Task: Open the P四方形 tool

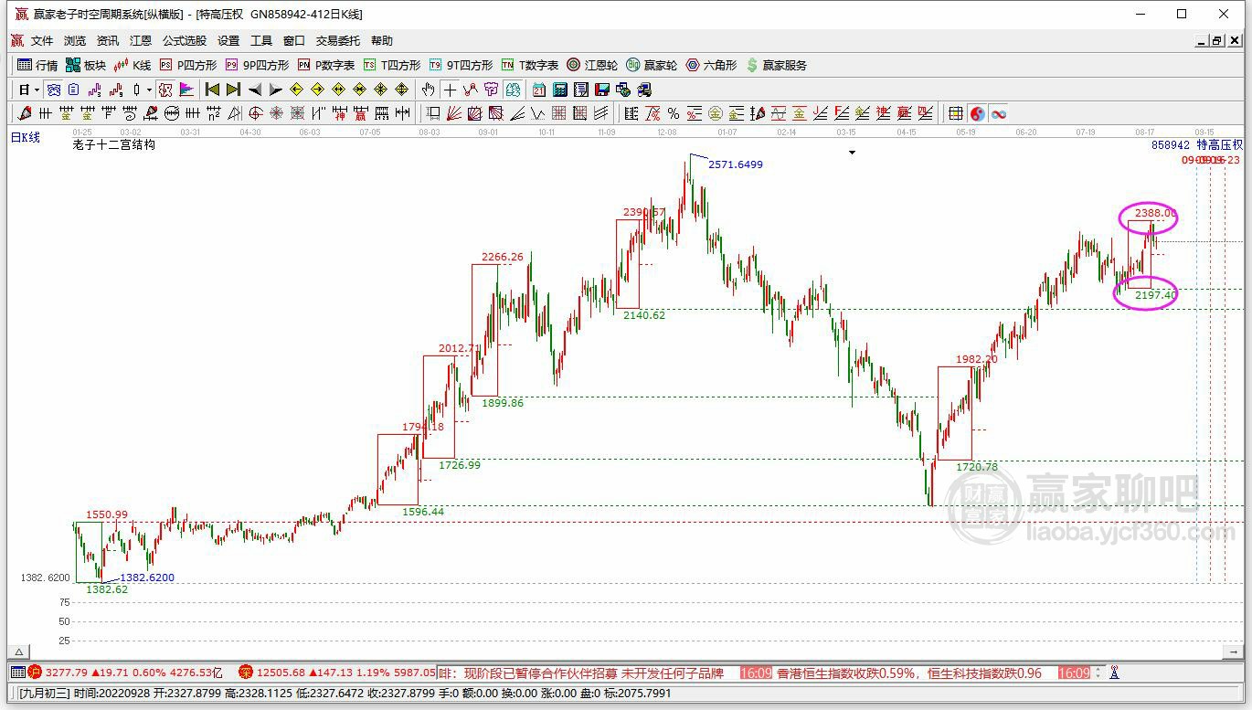Action: tap(188, 65)
